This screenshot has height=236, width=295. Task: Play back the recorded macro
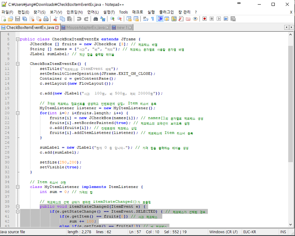point(219,19)
